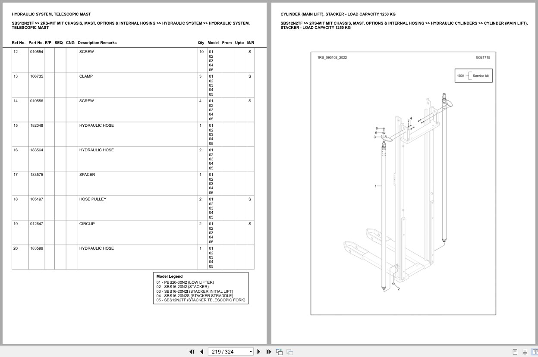Select the CIRCLIP description
Screen dimensions: 538x357
[x=87, y=224]
